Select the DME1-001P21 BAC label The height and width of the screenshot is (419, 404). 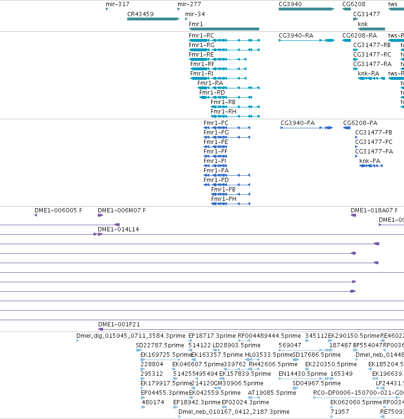tap(119, 324)
